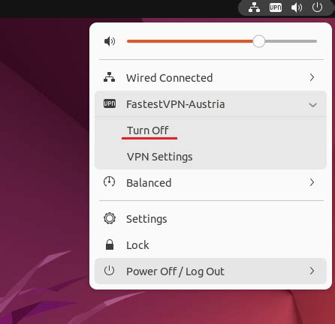Click the VPN indicator in top bar
The height and width of the screenshot is (324, 335).
tap(276, 7)
